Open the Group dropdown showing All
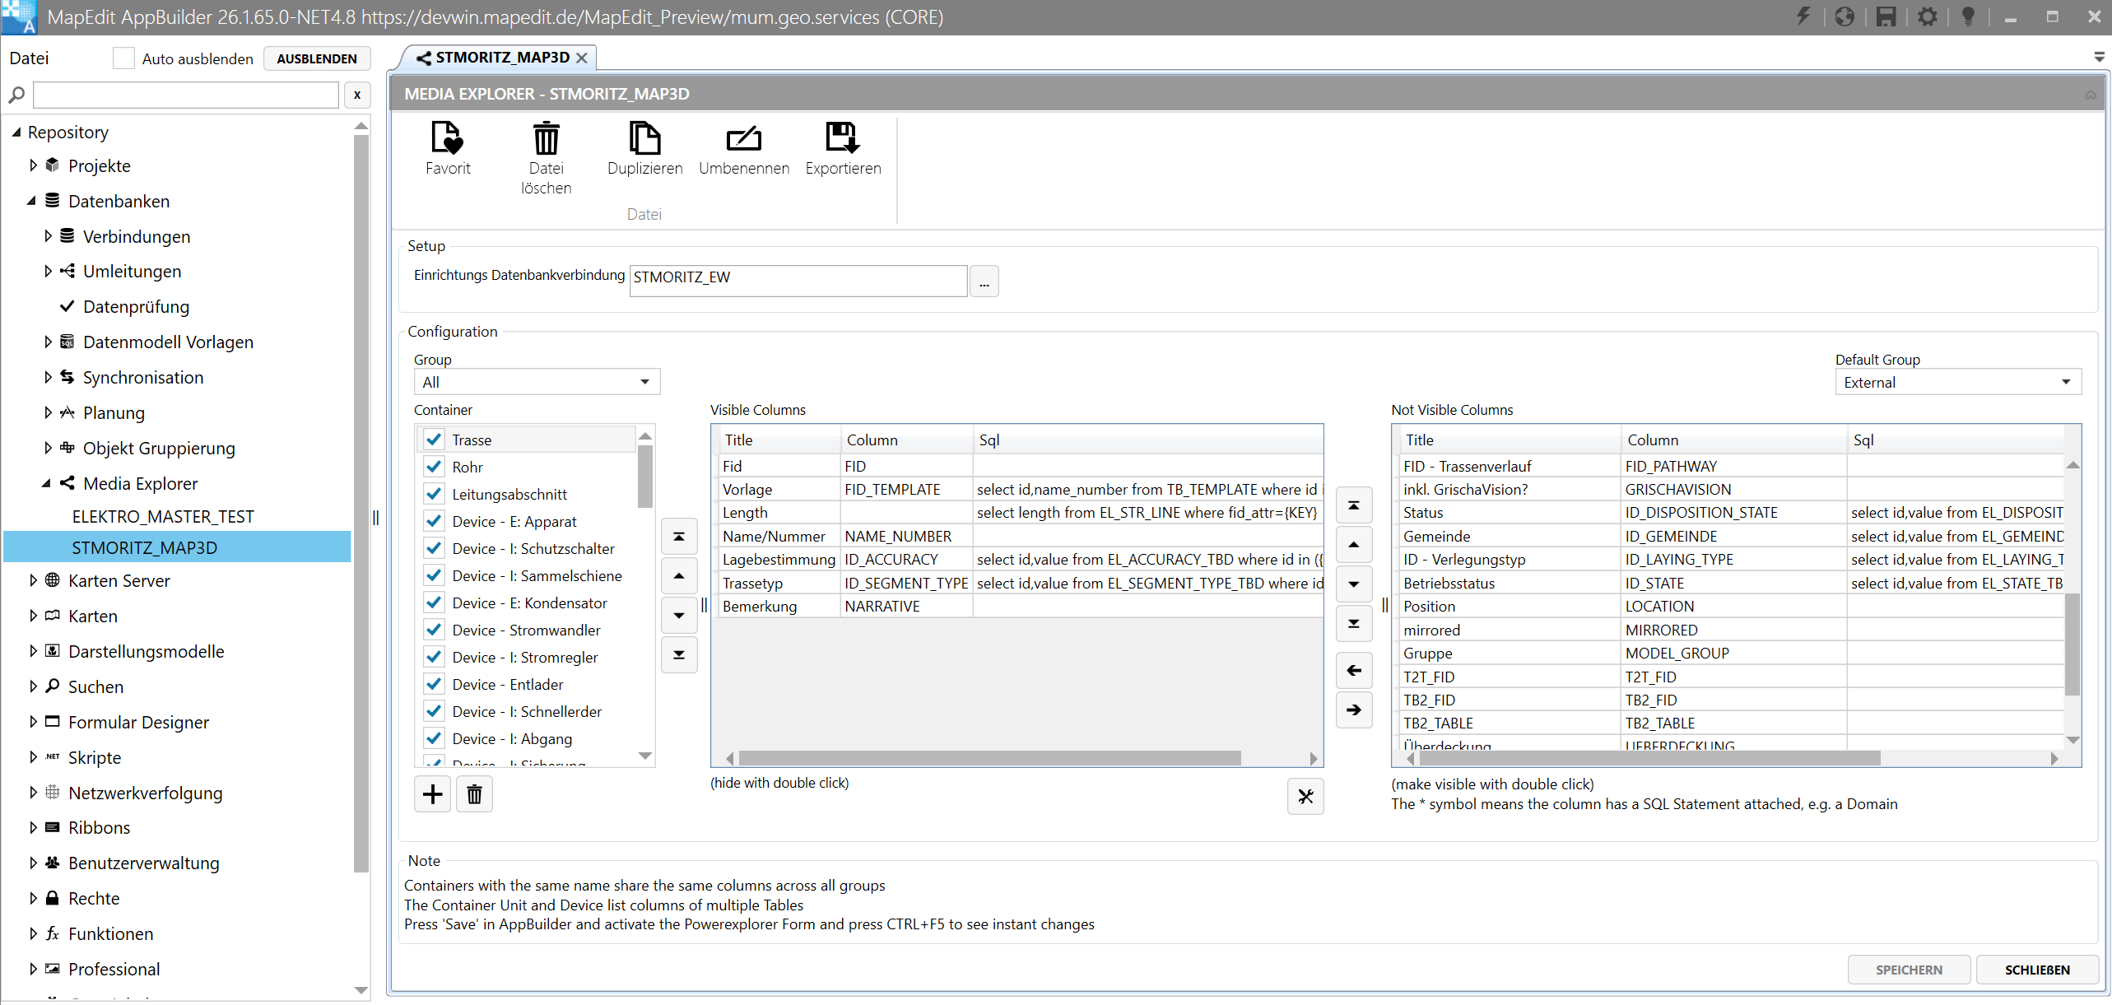 [x=537, y=382]
